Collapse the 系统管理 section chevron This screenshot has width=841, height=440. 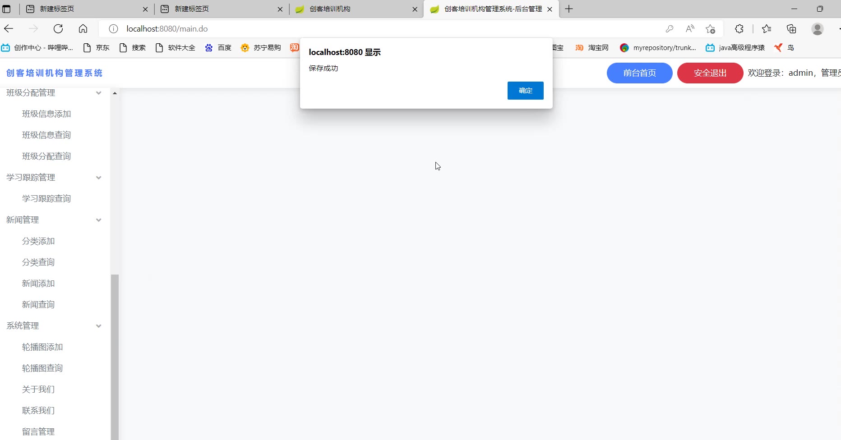[99, 326]
